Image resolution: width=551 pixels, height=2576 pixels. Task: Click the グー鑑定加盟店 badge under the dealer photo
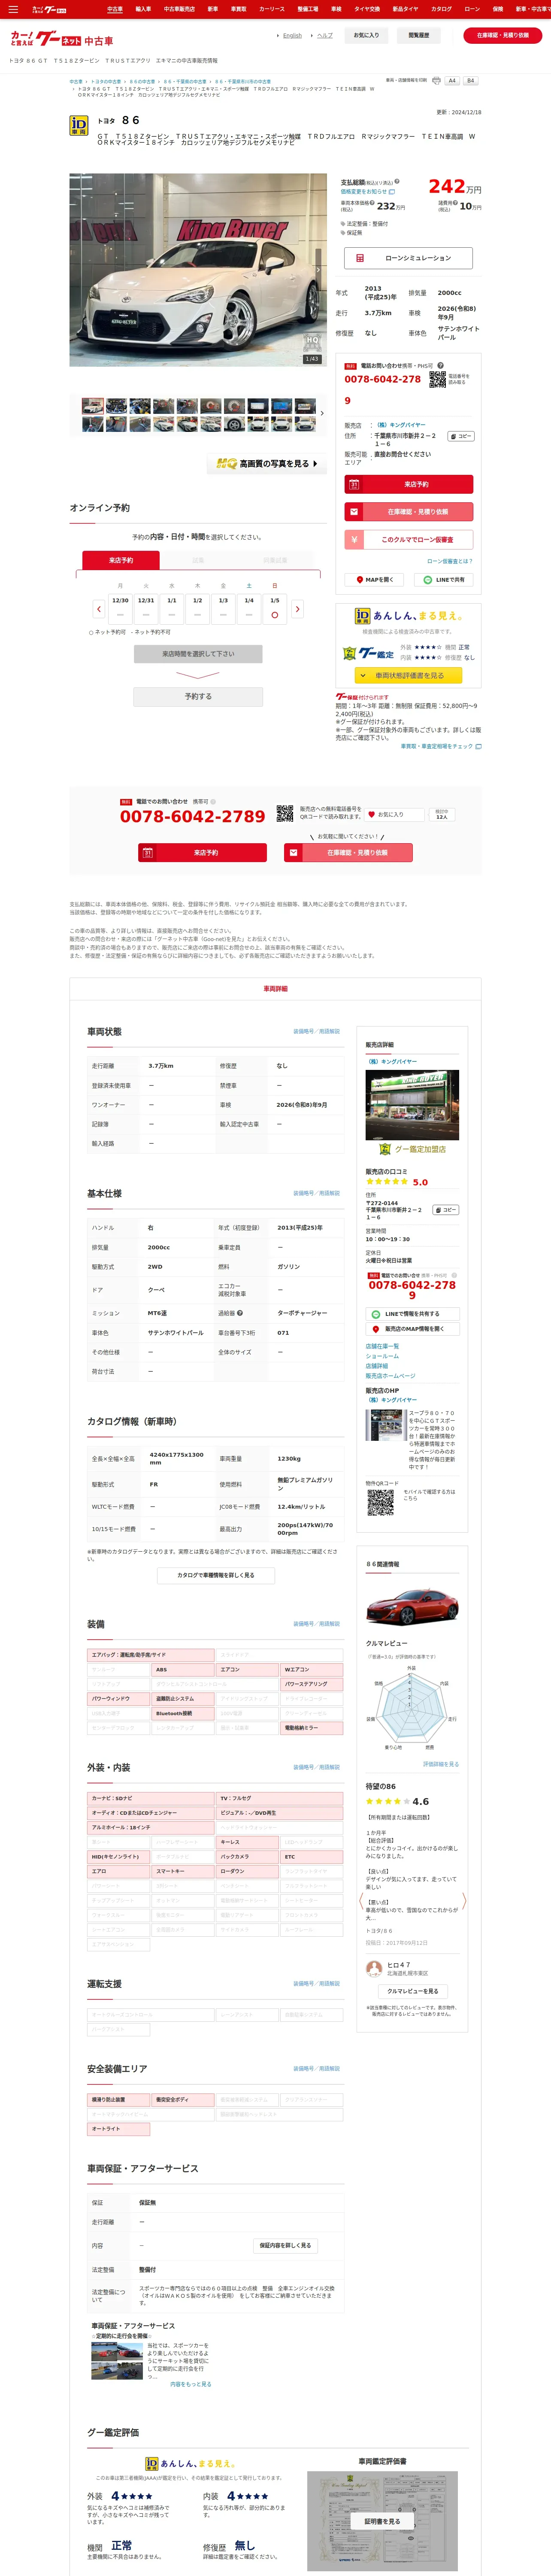pos(412,1149)
